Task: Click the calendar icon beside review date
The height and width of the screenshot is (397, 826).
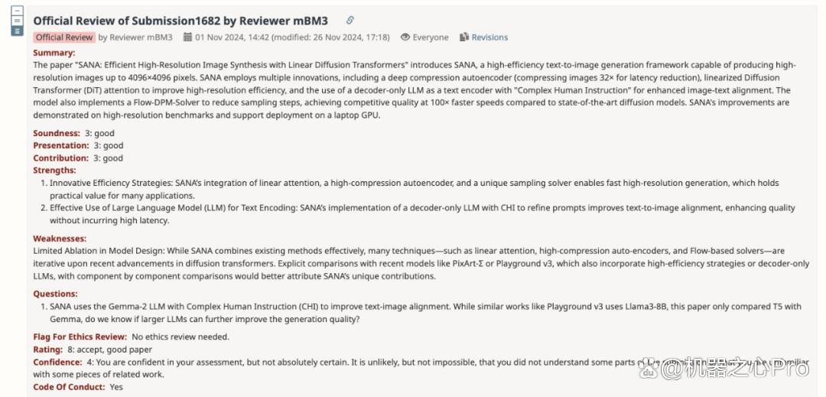Action: pos(187,37)
